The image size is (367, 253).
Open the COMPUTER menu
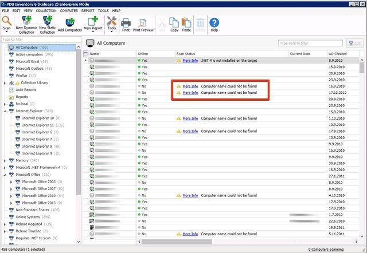click(x=69, y=11)
